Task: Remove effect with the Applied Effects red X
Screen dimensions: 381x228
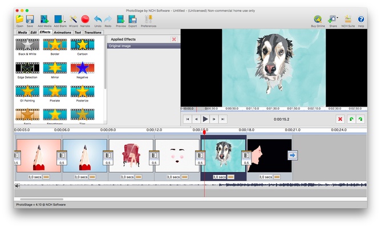Action: coord(174,39)
